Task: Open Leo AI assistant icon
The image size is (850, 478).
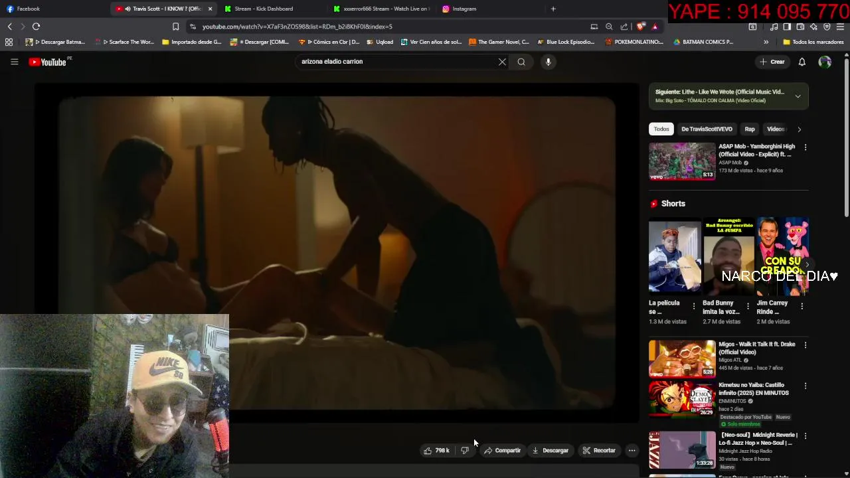Action: pos(813,27)
